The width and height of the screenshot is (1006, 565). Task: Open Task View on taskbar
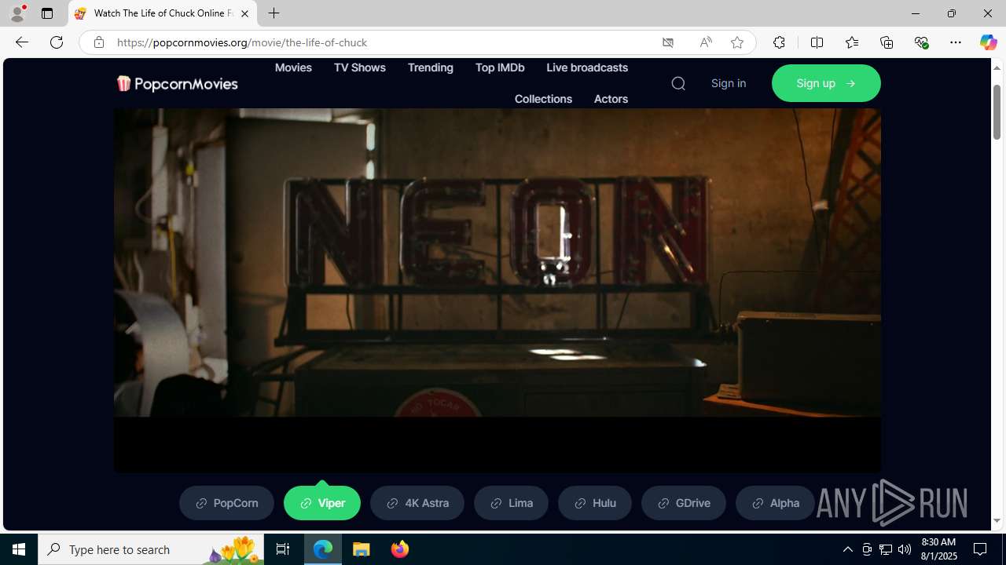click(x=283, y=549)
